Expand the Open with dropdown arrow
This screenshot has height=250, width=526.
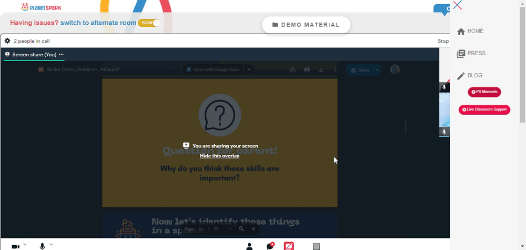[x=249, y=69]
